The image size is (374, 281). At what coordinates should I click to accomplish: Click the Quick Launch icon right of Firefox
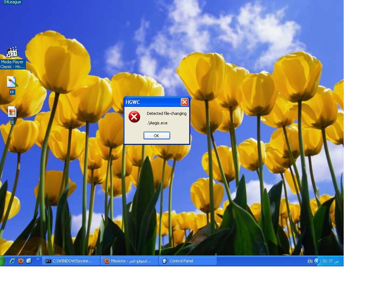click(x=29, y=261)
